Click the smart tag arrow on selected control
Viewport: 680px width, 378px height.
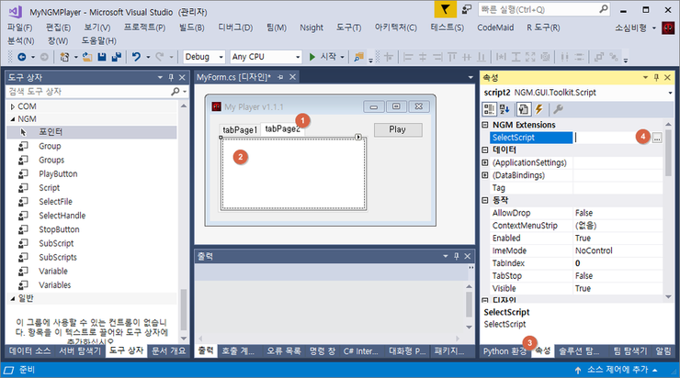point(358,137)
